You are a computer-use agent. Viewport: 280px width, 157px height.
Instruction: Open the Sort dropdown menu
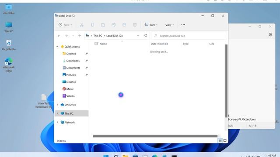(x=151, y=25)
